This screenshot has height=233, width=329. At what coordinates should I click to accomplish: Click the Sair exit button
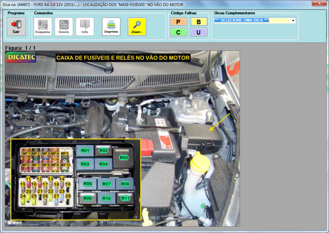16,27
